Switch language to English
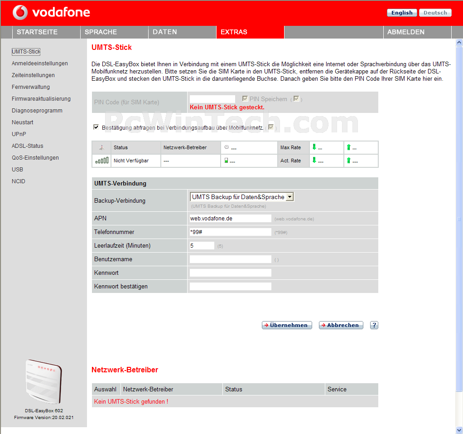 click(x=402, y=13)
